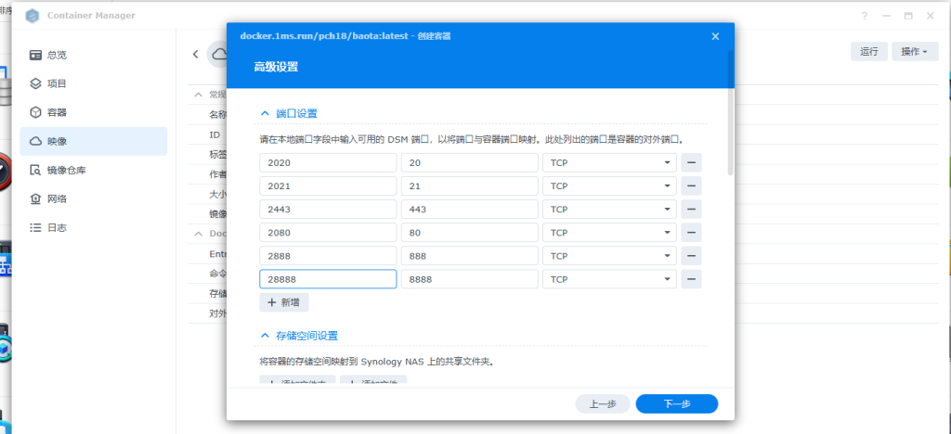Click the local port field containing 2020
The height and width of the screenshot is (434, 951).
click(328, 163)
